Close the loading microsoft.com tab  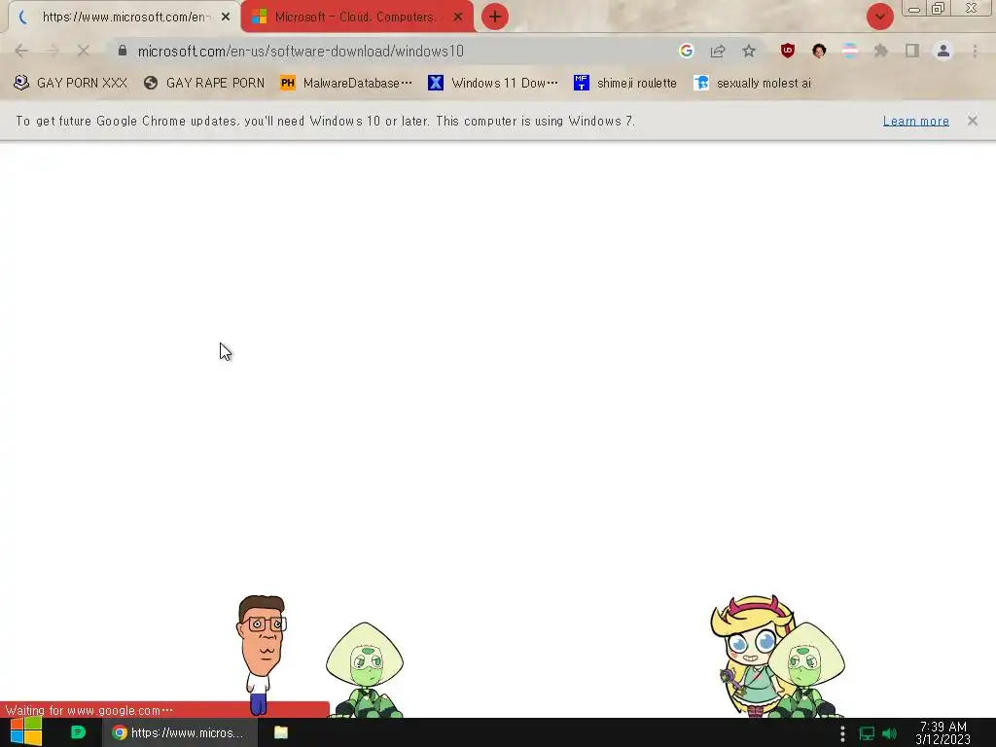(x=226, y=18)
